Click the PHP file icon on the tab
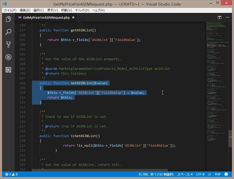The width and height of the screenshot is (234, 179). [x=20, y=17]
